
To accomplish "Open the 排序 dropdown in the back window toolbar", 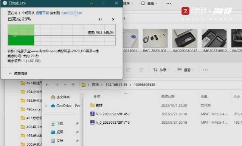I will pos(128,3).
